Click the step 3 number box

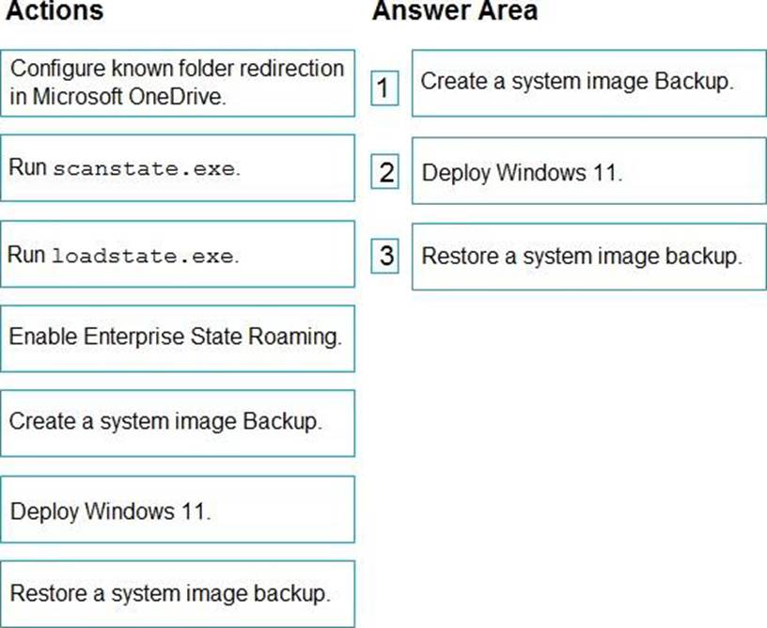tap(385, 255)
